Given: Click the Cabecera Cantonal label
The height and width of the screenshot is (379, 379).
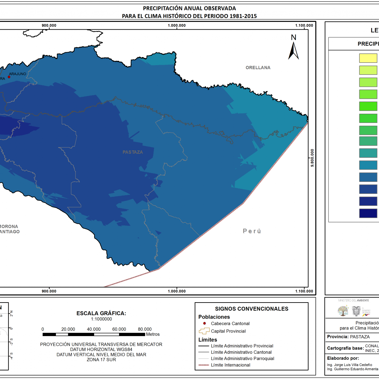Looking at the screenshot, I should [x=230, y=323].
